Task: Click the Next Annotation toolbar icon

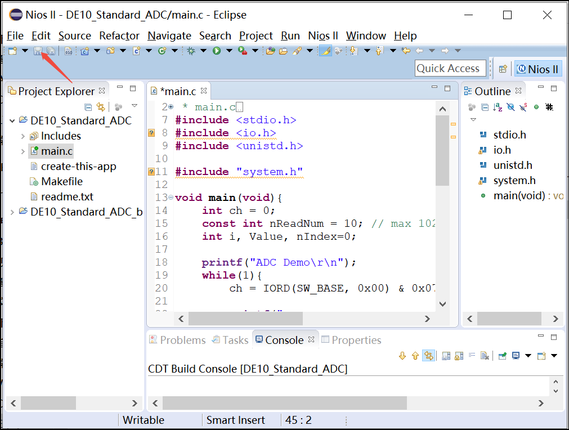Action: [354, 51]
